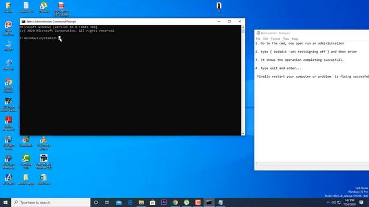
Task: Open the Edit menu in Notepad
Action: pos(266,39)
